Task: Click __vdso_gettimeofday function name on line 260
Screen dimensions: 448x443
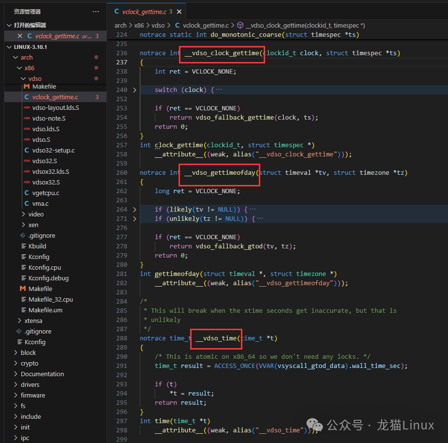Action: 220,173
